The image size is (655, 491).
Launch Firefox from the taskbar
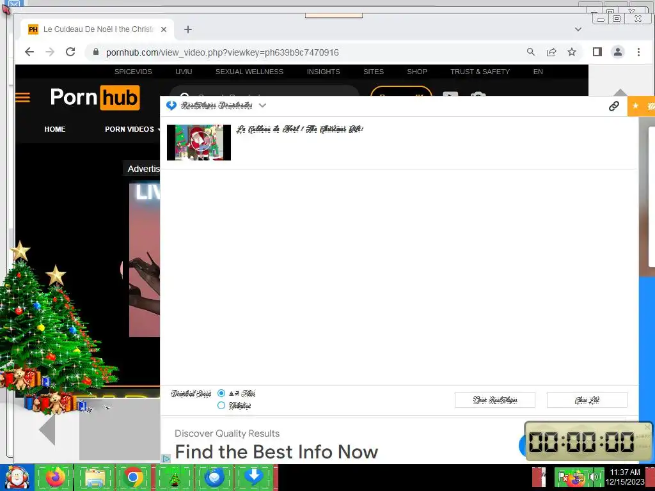pyautogui.click(x=55, y=477)
